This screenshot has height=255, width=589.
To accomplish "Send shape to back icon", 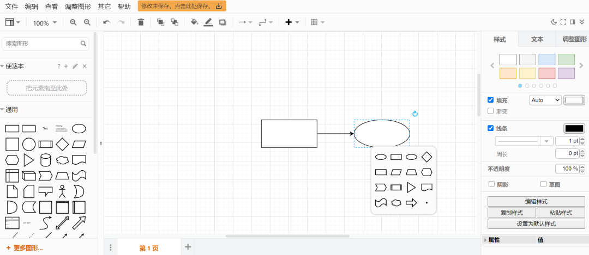I will pos(175,22).
